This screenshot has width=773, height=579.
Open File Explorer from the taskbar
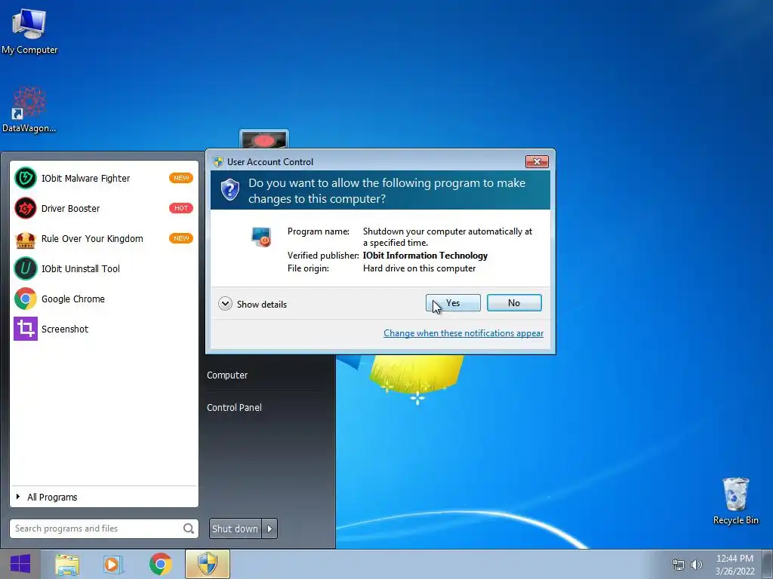click(67, 564)
